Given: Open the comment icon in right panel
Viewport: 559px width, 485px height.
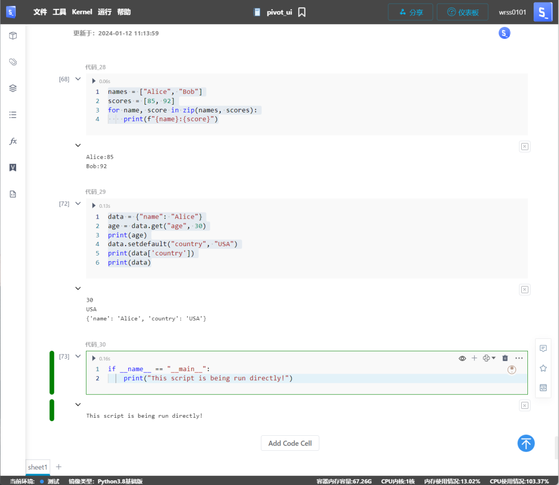Looking at the screenshot, I should pyautogui.click(x=543, y=348).
